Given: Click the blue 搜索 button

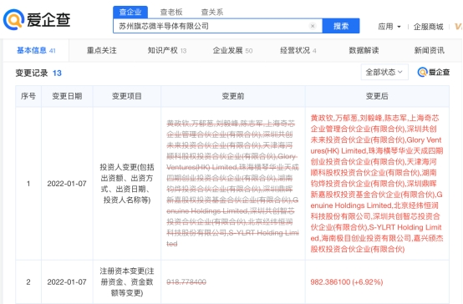Looking at the screenshot, I should point(341,26).
